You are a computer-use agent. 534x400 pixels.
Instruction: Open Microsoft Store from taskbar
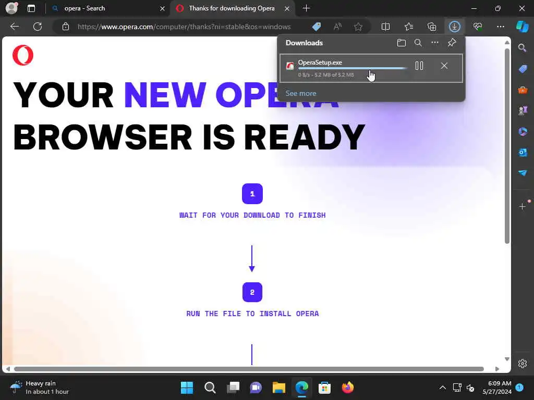click(x=324, y=387)
